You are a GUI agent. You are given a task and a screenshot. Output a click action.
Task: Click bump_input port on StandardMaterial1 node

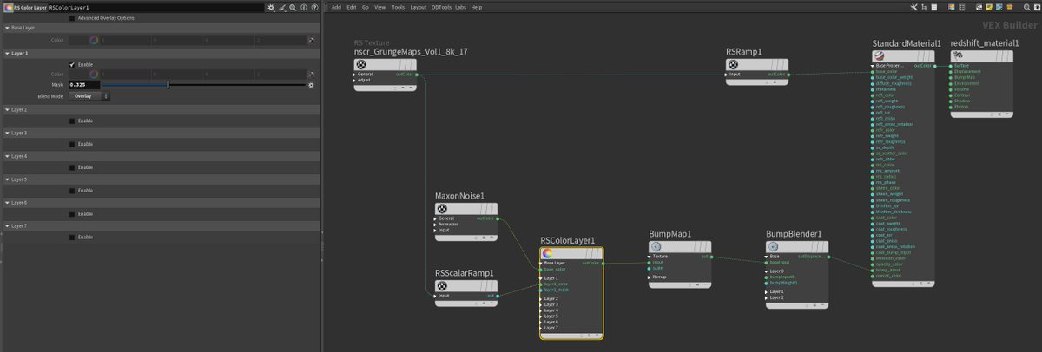click(x=871, y=271)
